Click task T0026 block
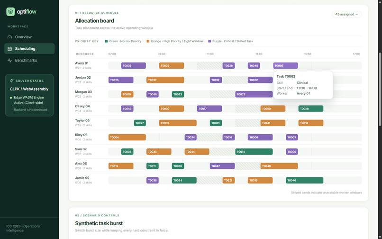The height and width of the screenshot is (239, 382). tap(228, 65)
